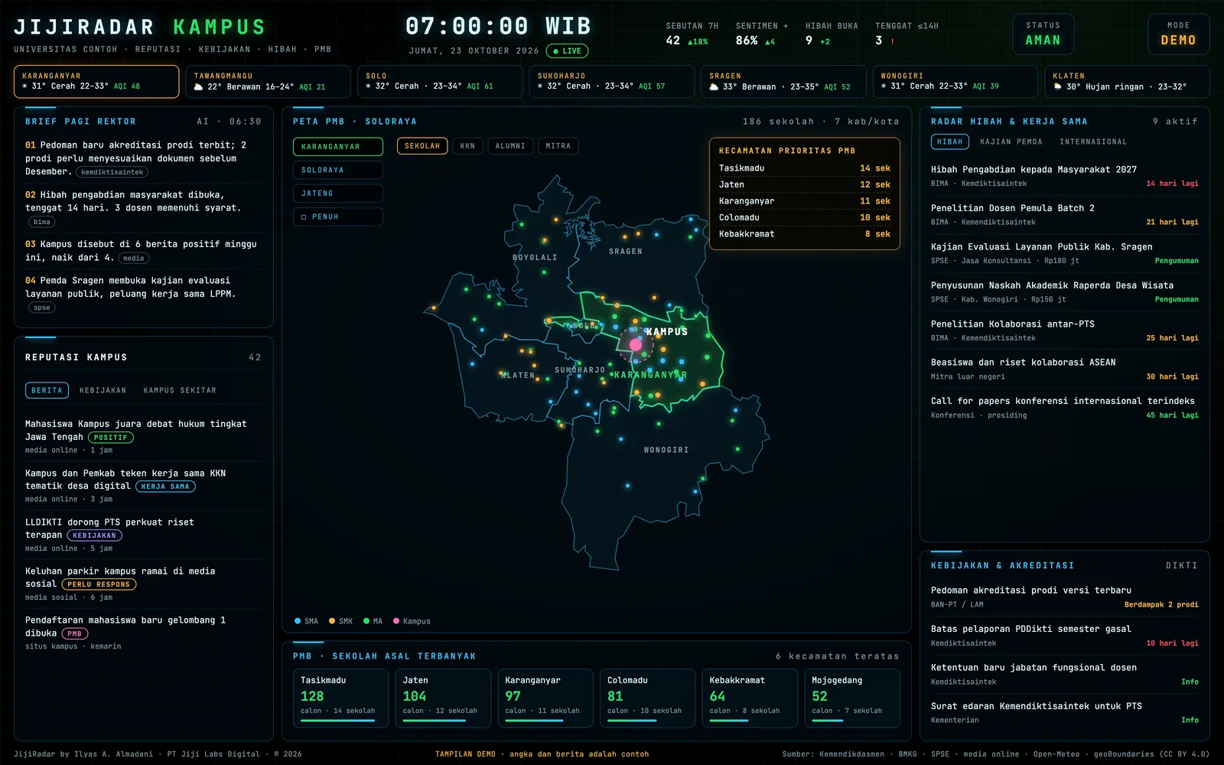Click the square icon on PENUH button

click(x=304, y=217)
